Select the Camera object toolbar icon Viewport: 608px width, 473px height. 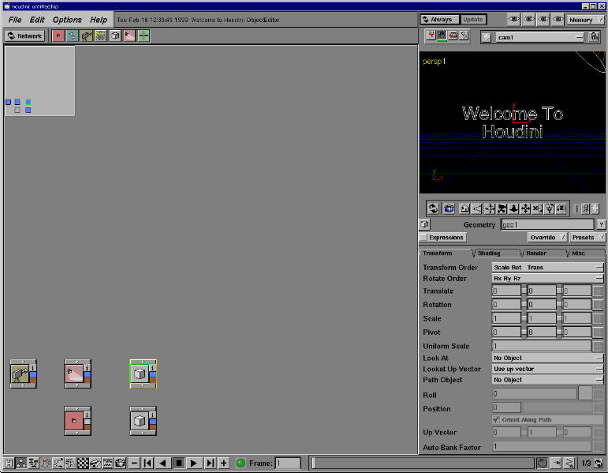click(87, 36)
